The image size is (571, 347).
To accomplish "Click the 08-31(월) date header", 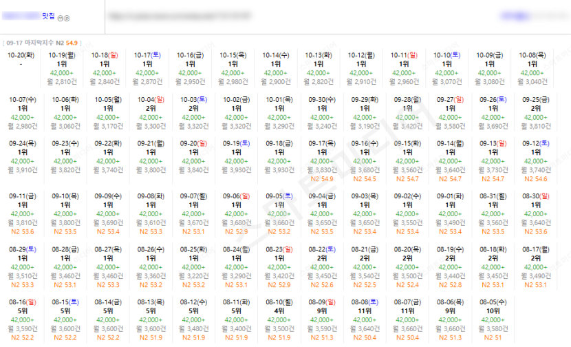I will (x=493, y=196).
